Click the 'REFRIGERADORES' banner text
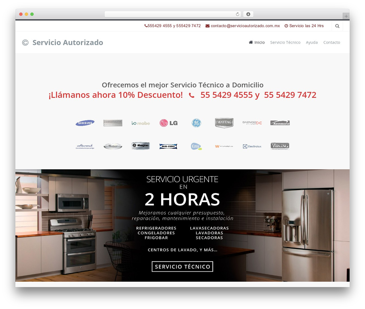This screenshot has width=365, height=309. tap(156, 228)
